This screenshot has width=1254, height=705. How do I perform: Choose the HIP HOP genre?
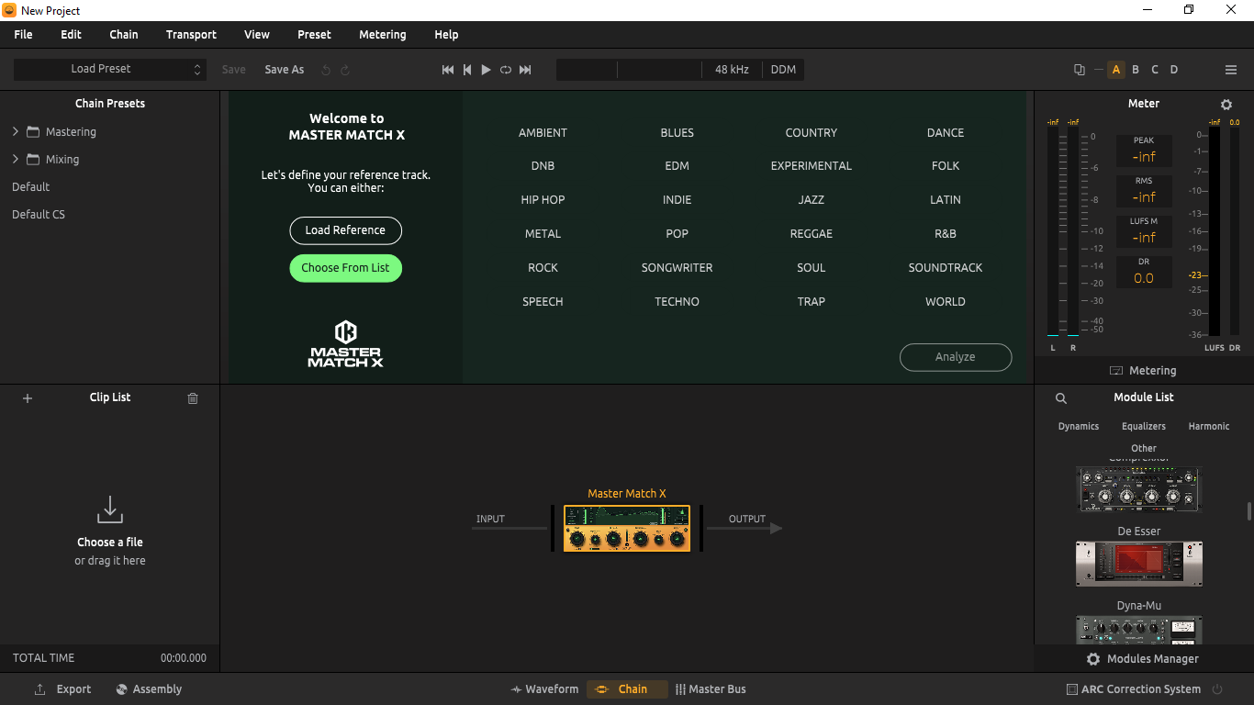click(543, 200)
